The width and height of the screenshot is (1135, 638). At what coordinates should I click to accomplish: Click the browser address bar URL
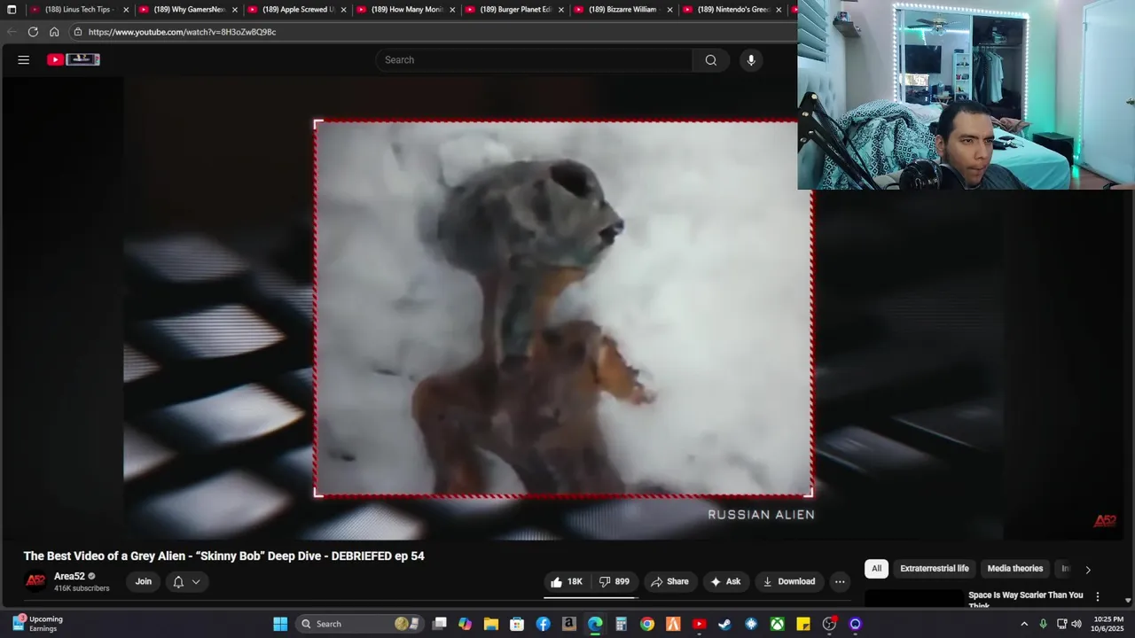(x=182, y=32)
